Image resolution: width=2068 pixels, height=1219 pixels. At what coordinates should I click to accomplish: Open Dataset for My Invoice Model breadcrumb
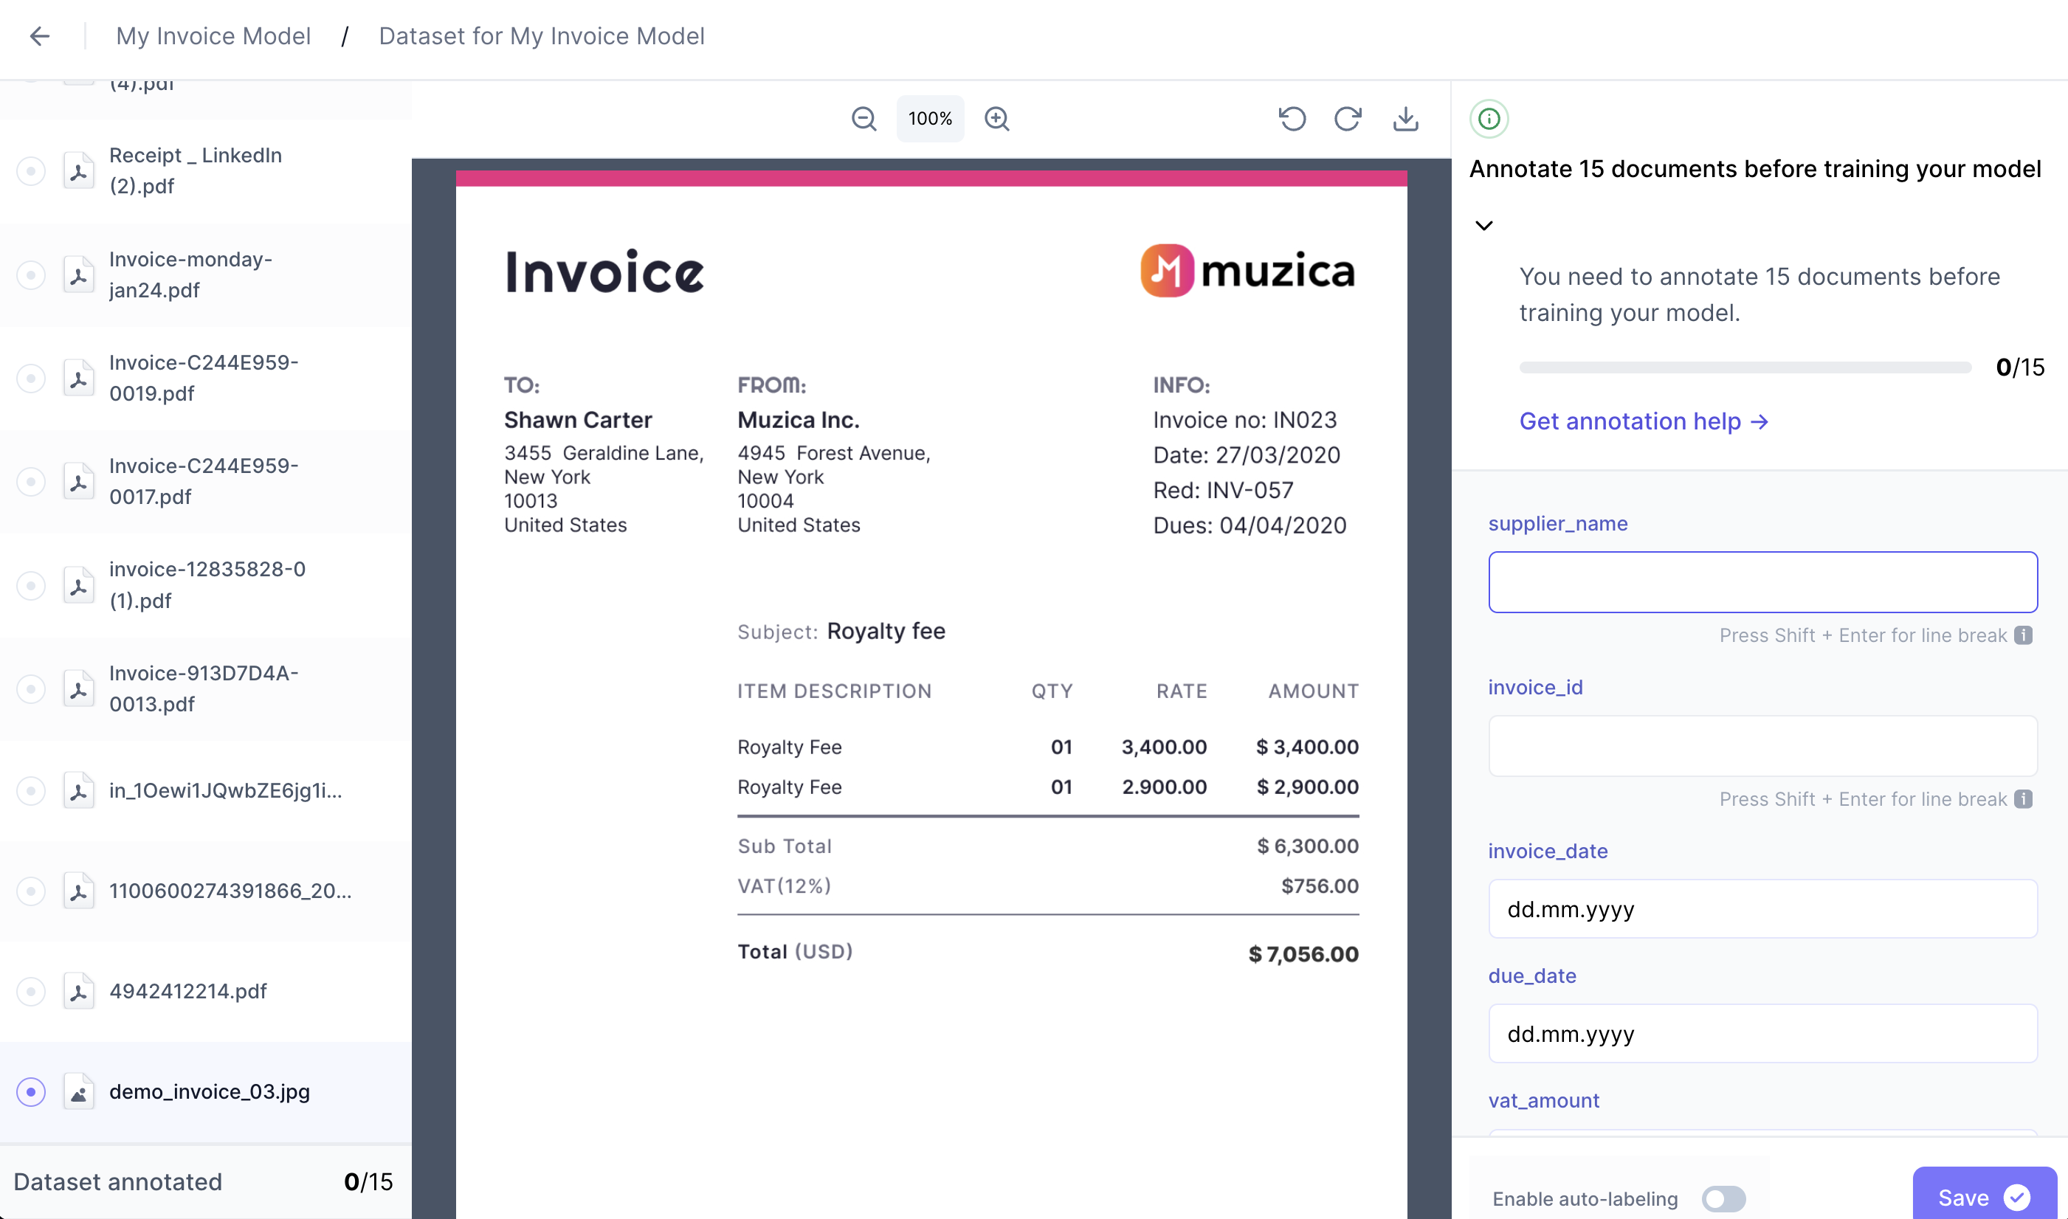pyautogui.click(x=542, y=35)
